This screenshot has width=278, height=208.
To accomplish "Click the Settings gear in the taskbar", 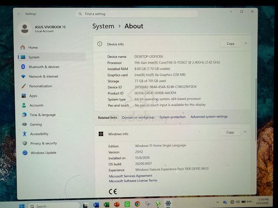I will tap(168, 203).
